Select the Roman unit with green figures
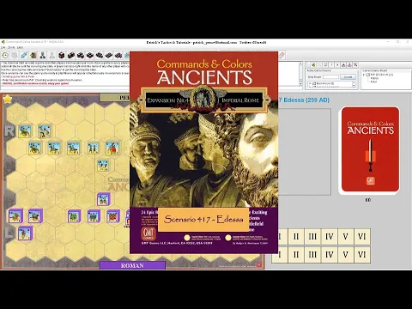 coord(74,216)
